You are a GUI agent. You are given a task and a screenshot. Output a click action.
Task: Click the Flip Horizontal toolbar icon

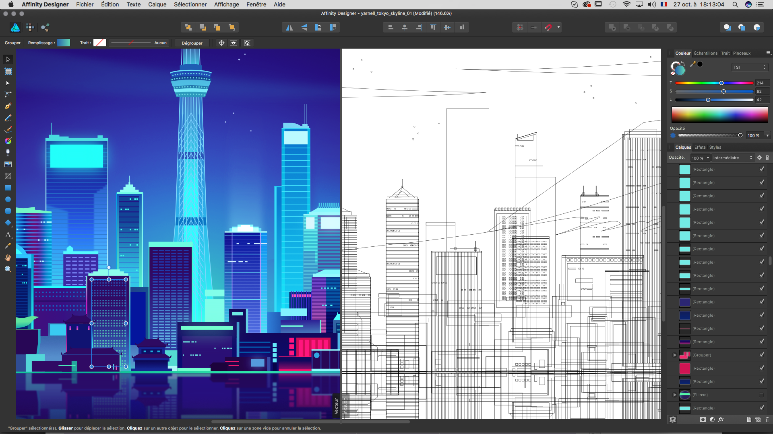[x=289, y=27]
